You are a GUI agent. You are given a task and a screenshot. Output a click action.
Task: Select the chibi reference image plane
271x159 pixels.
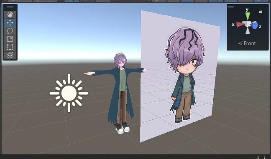[x=180, y=76]
